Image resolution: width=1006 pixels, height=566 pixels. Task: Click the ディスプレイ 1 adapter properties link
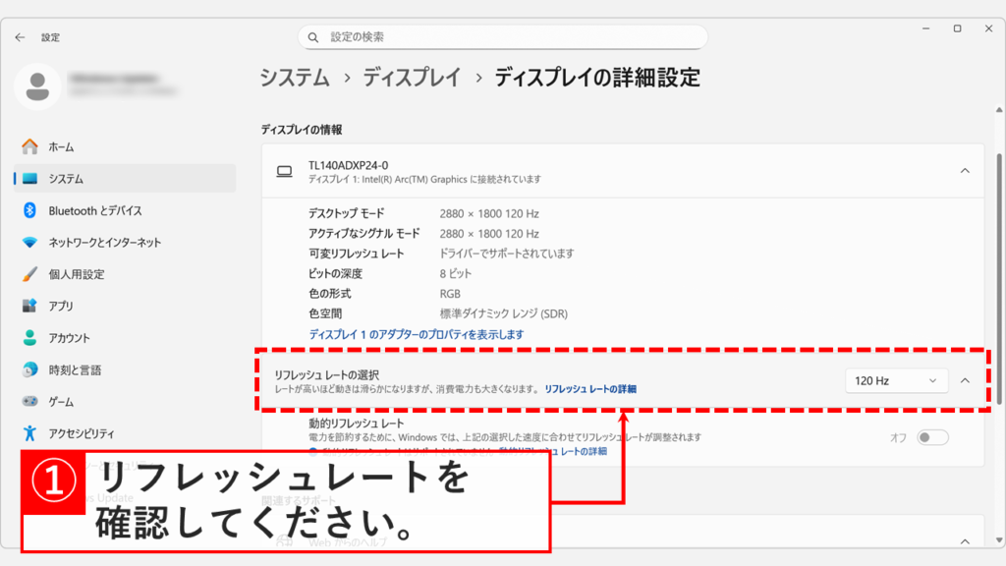[x=415, y=332]
